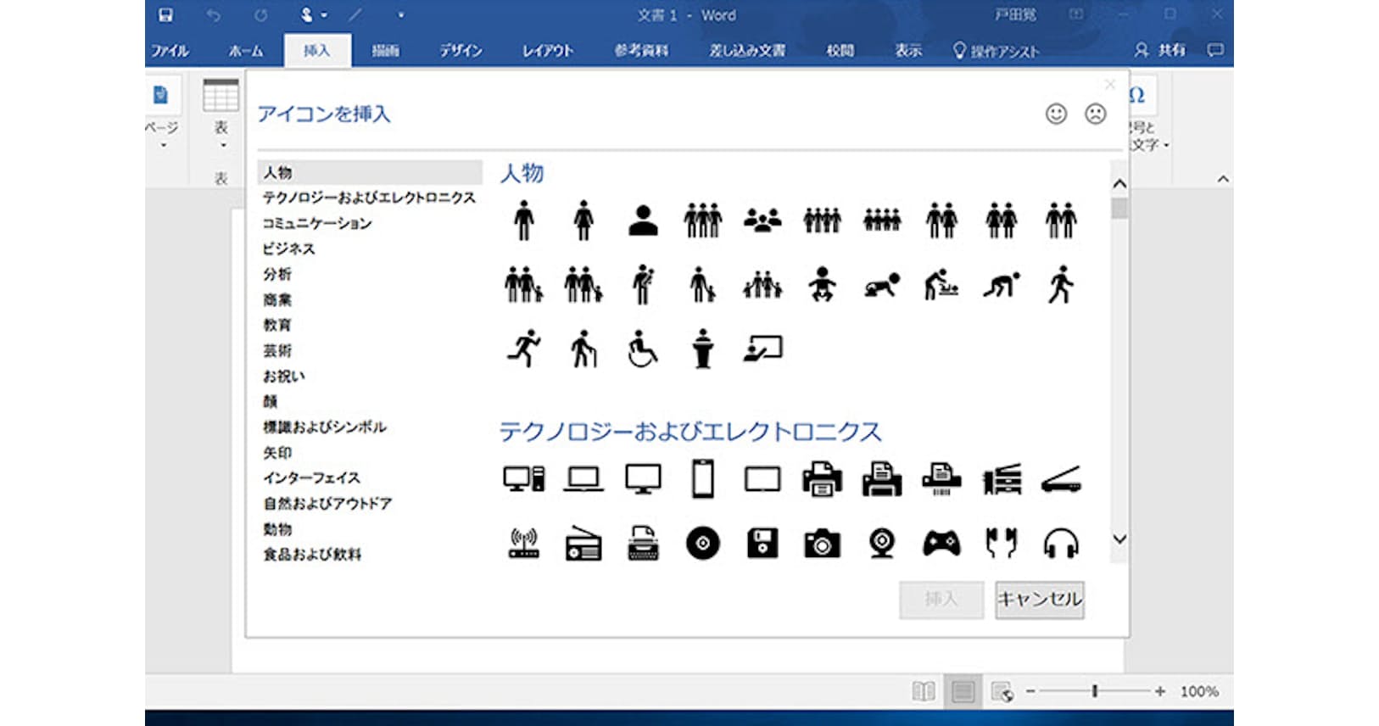The width and height of the screenshot is (1379, 726).
Task: Click the zoom slider in status bar
Action: [x=1095, y=691]
